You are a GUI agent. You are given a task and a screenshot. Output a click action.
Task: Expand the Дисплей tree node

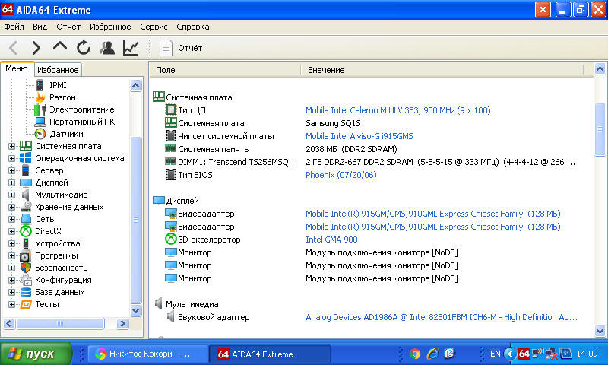[x=11, y=182]
